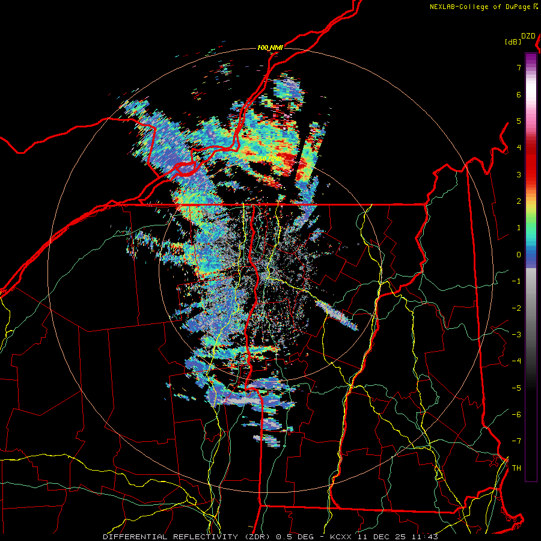
Task: Click the -6 value on color scale
Action: 516,415
